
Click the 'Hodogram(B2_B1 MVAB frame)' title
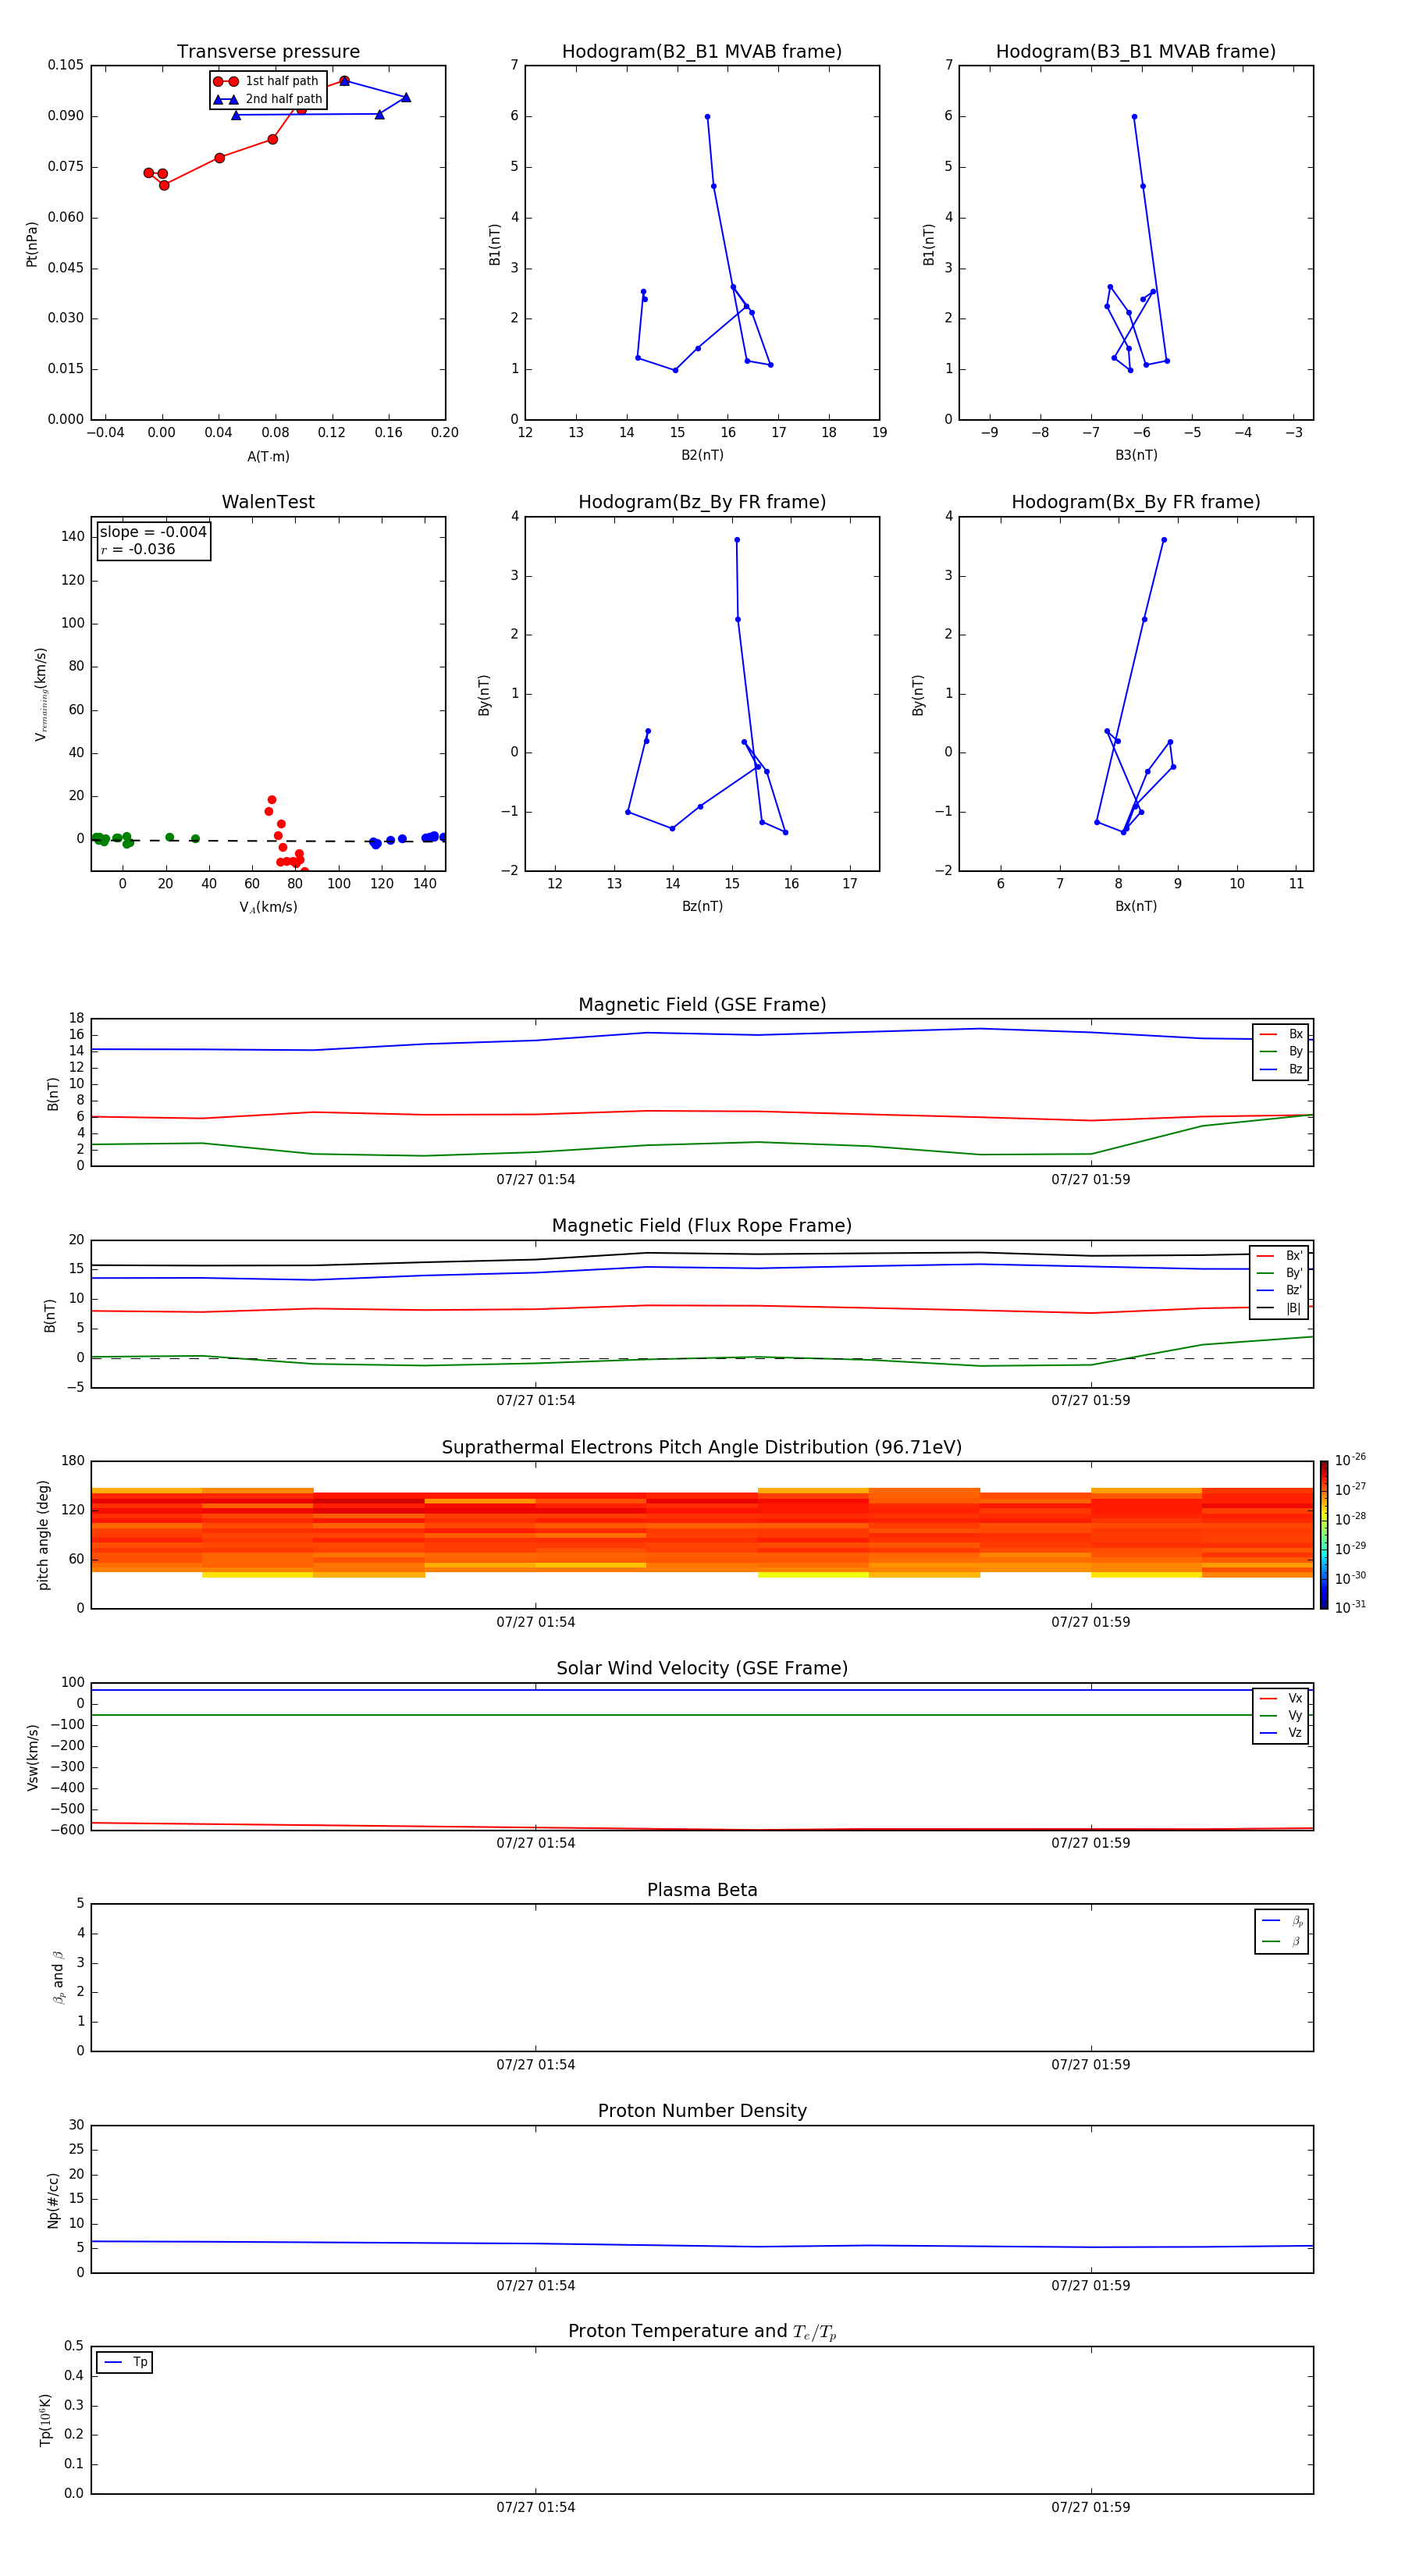[x=702, y=52]
